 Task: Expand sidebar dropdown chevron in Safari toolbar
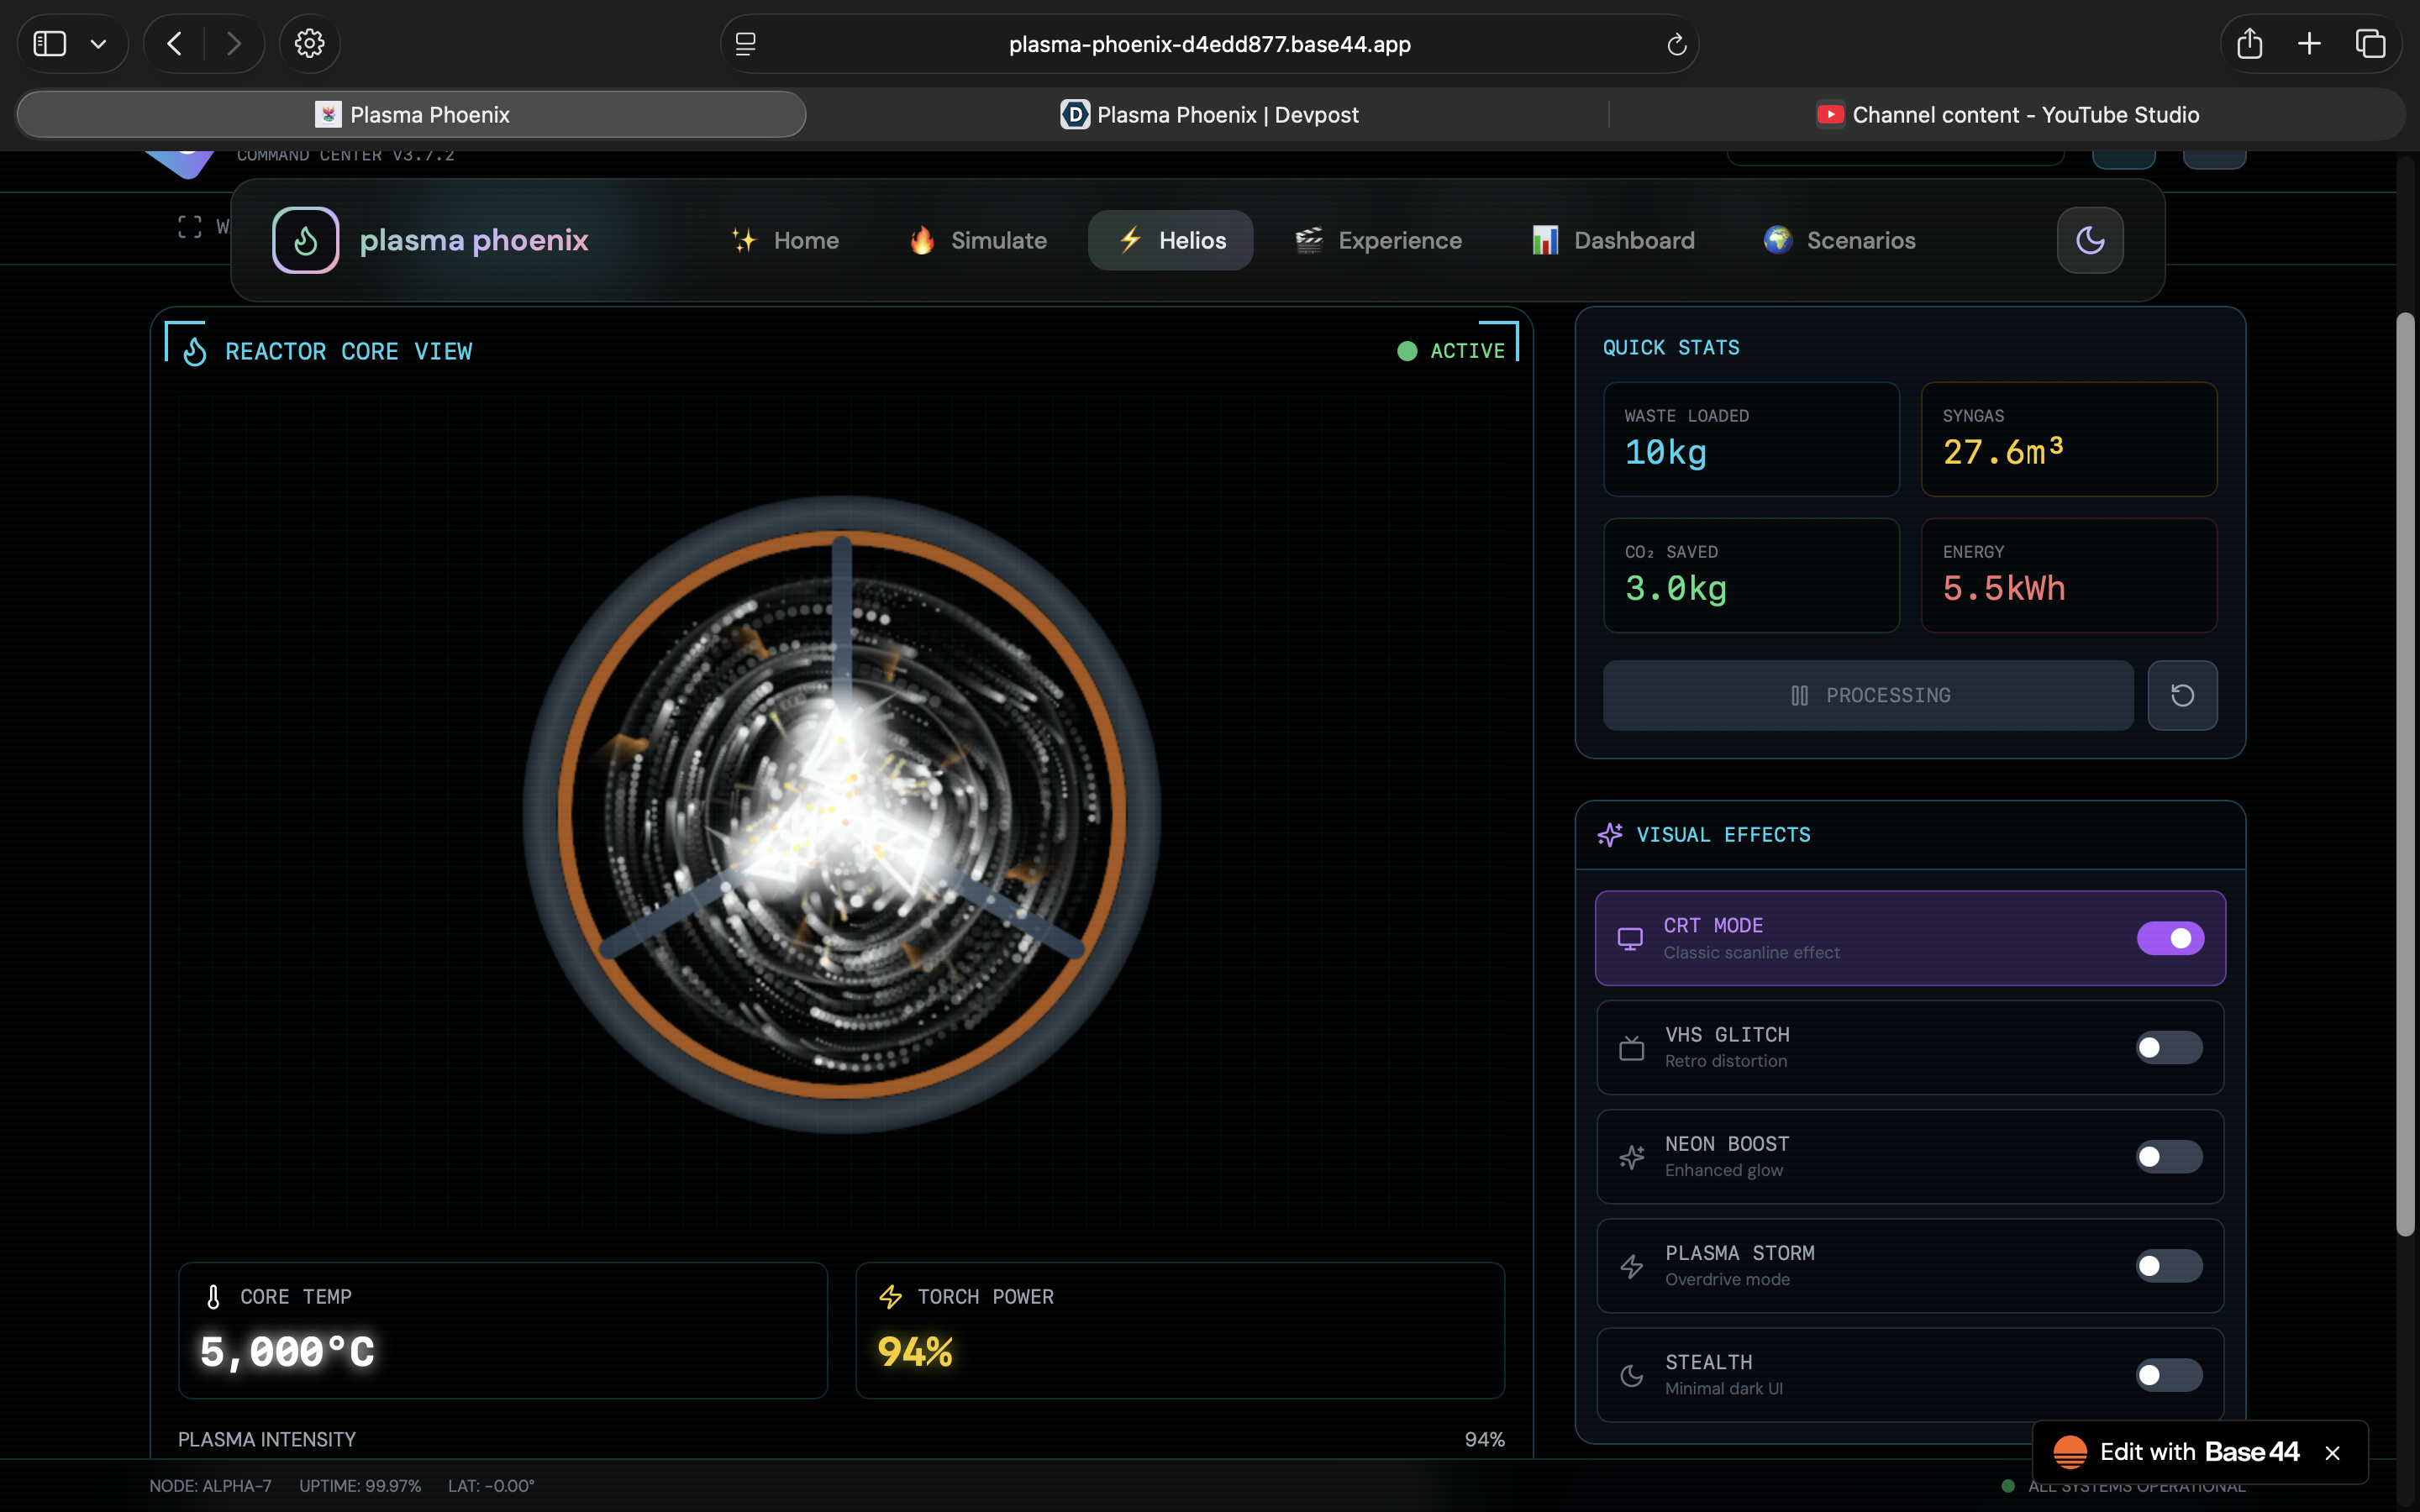point(98,44)
